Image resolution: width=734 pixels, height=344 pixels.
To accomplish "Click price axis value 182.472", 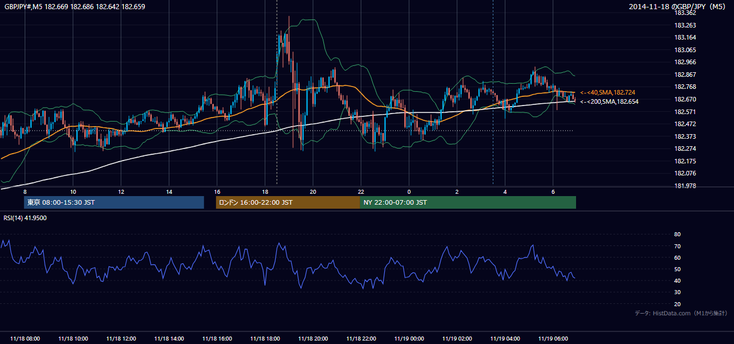I will pos(685,124).
